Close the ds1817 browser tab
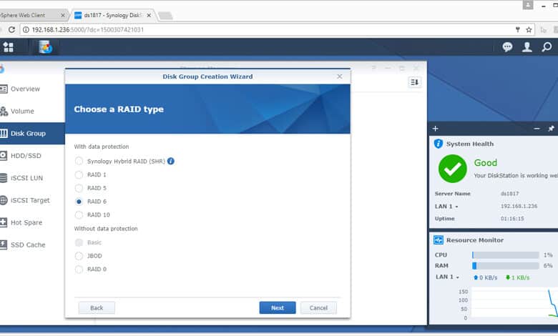558x336 pixels. pyautogui.click(x=149, y=15)
